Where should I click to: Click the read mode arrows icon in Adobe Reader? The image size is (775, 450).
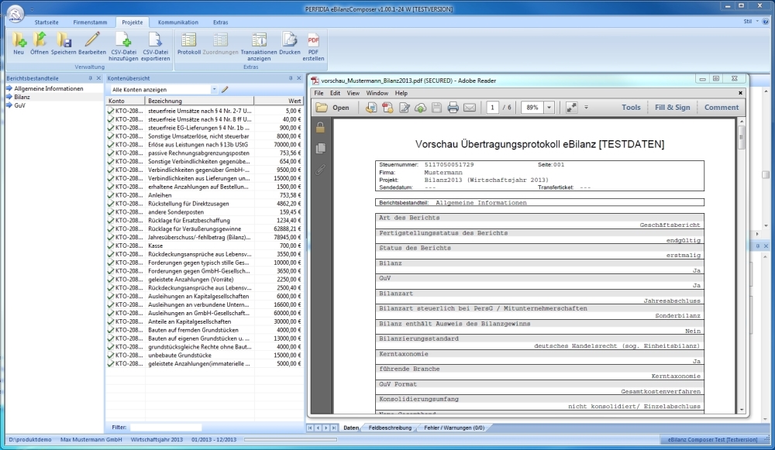571,107
